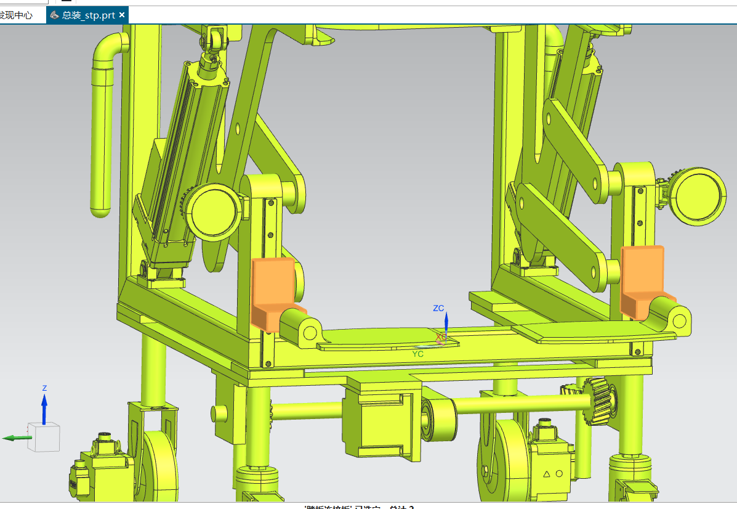Select the center footrest plate
The width and height of the screenshot is (737, 509).
(388, 339)
